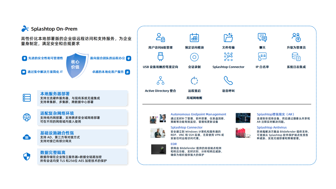Click the 远程重启 power icon
This screenshot has height=189, width=336.
pos(194,81)
